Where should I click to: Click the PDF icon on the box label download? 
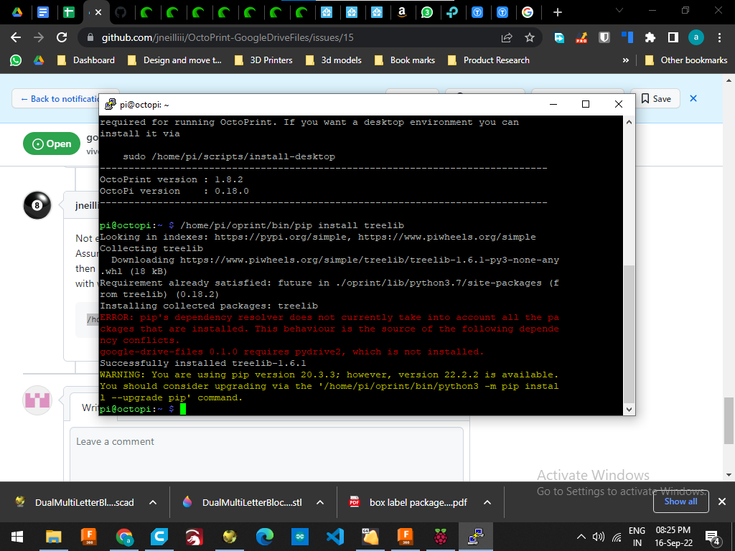(x=353, y=502)
